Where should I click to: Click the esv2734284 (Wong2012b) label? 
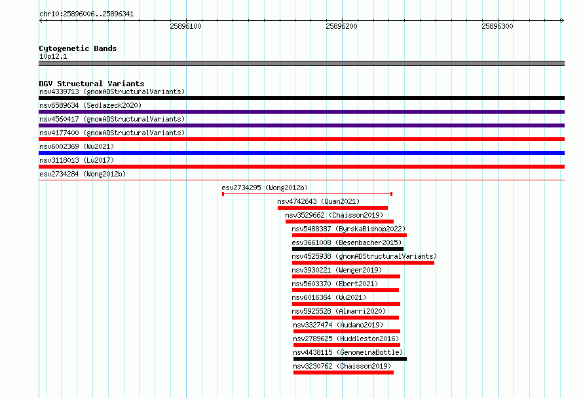point(83,174)
